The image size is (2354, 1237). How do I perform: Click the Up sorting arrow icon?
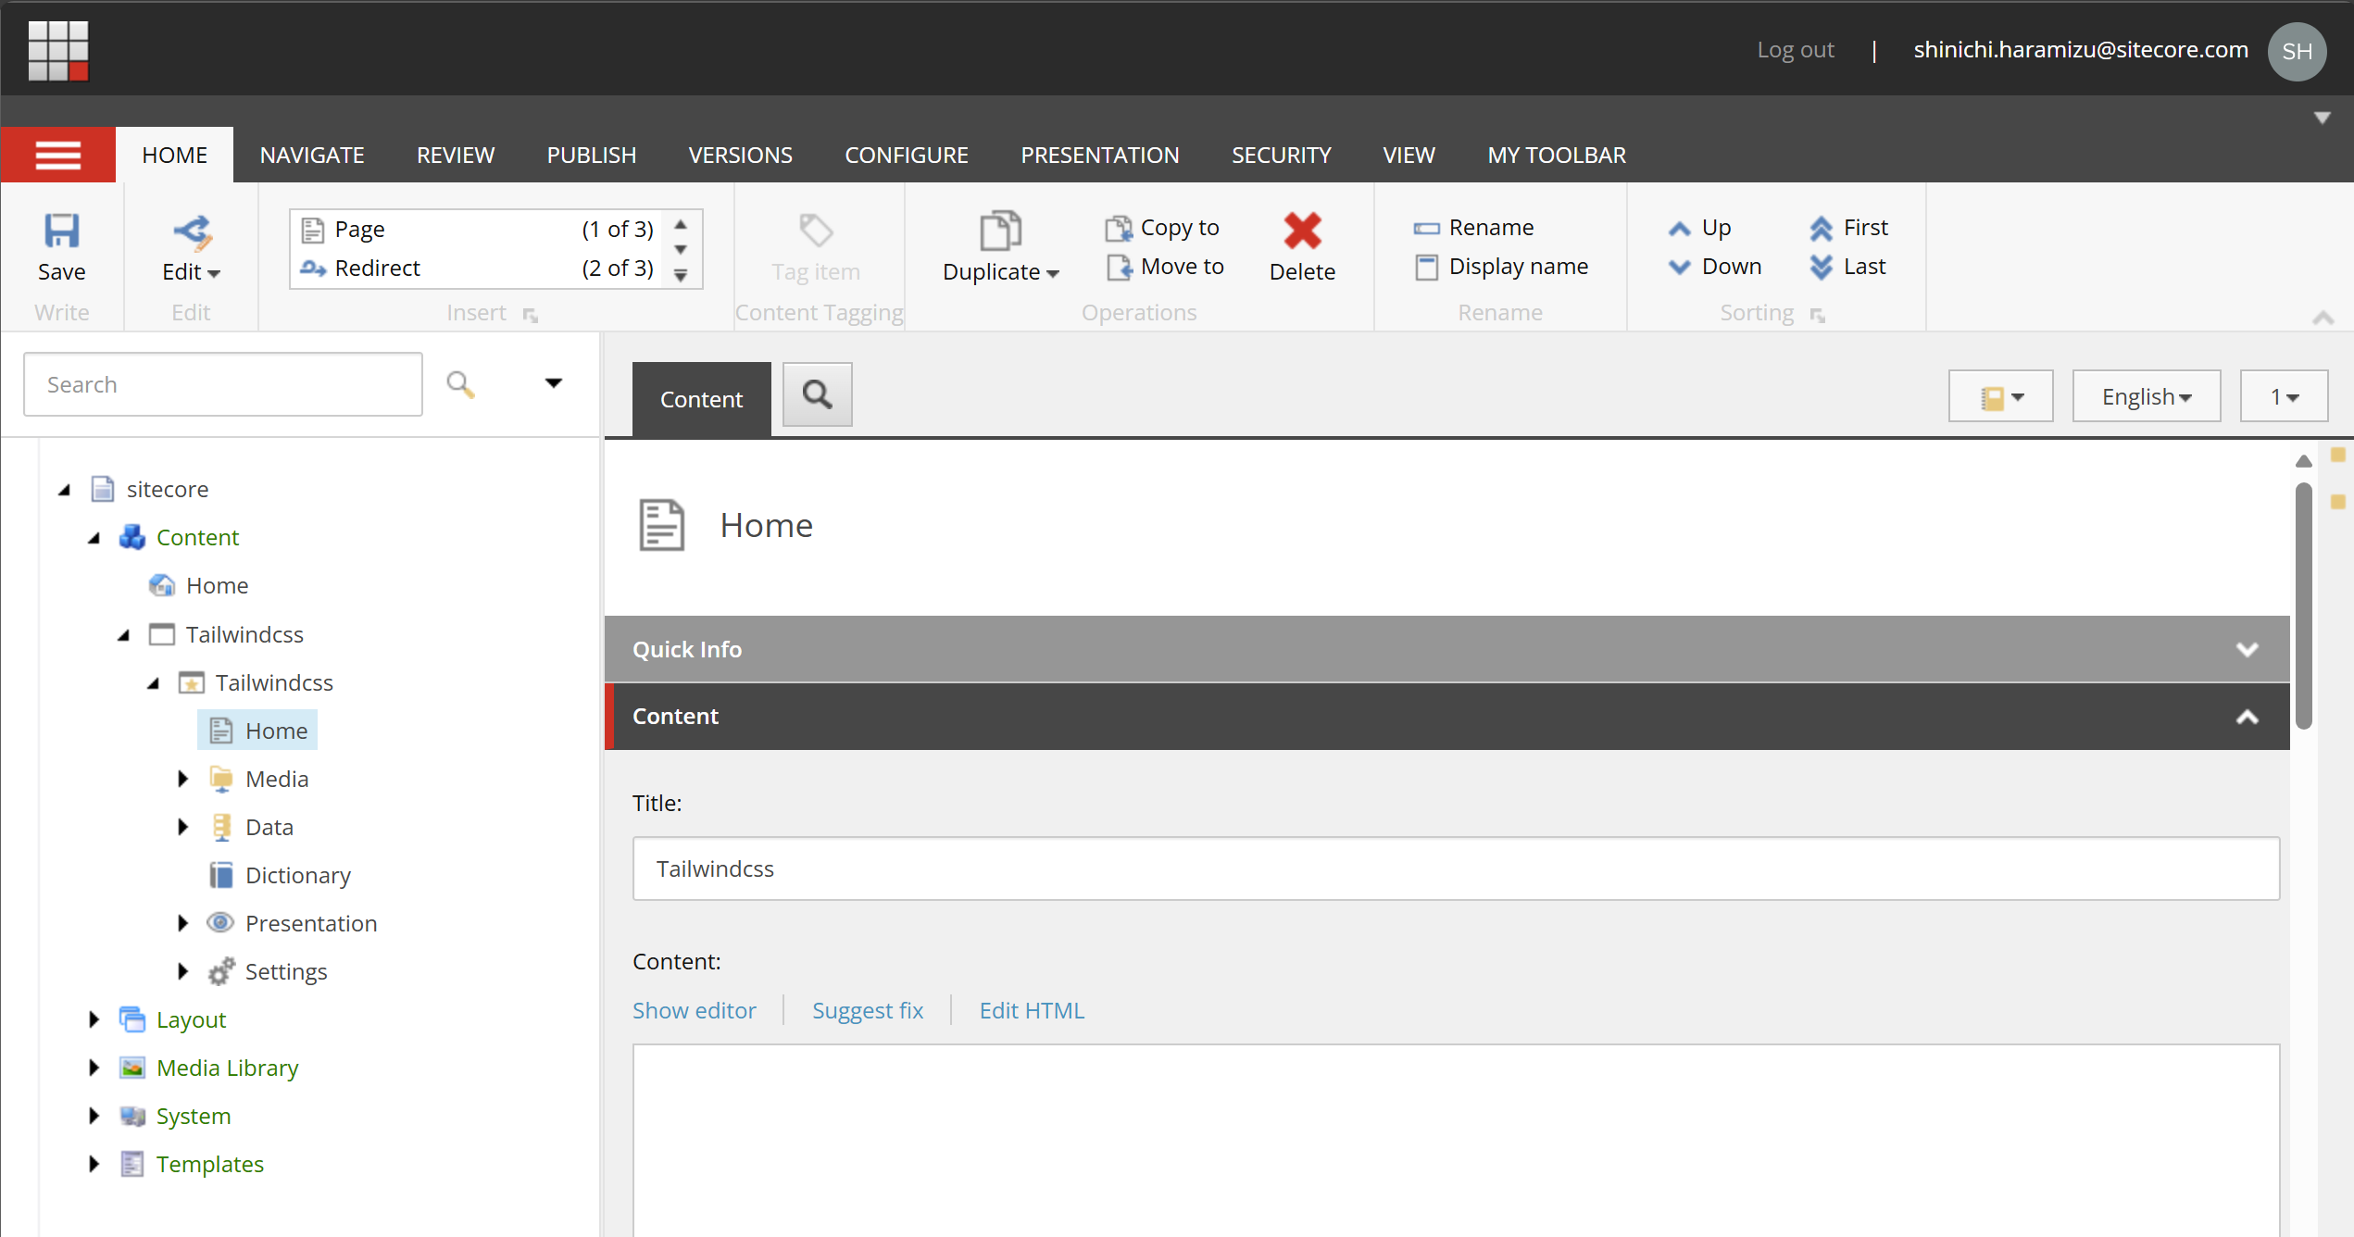[x=1680, y=227]
